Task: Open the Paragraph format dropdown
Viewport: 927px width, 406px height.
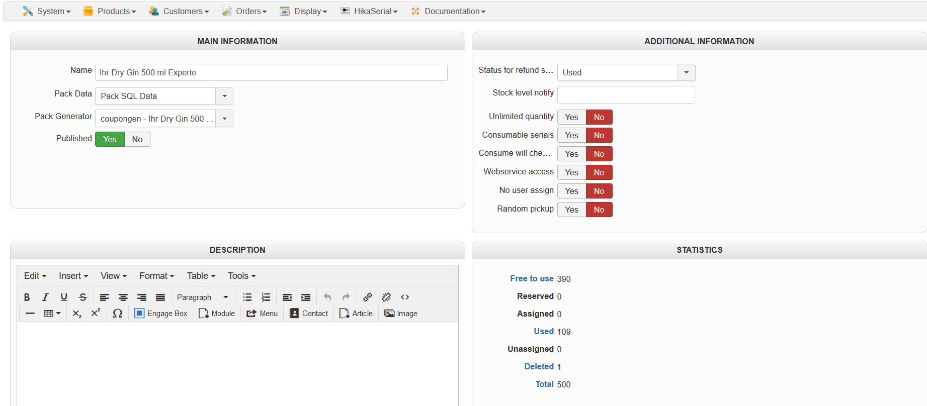Action: click(x=202, y=297)
